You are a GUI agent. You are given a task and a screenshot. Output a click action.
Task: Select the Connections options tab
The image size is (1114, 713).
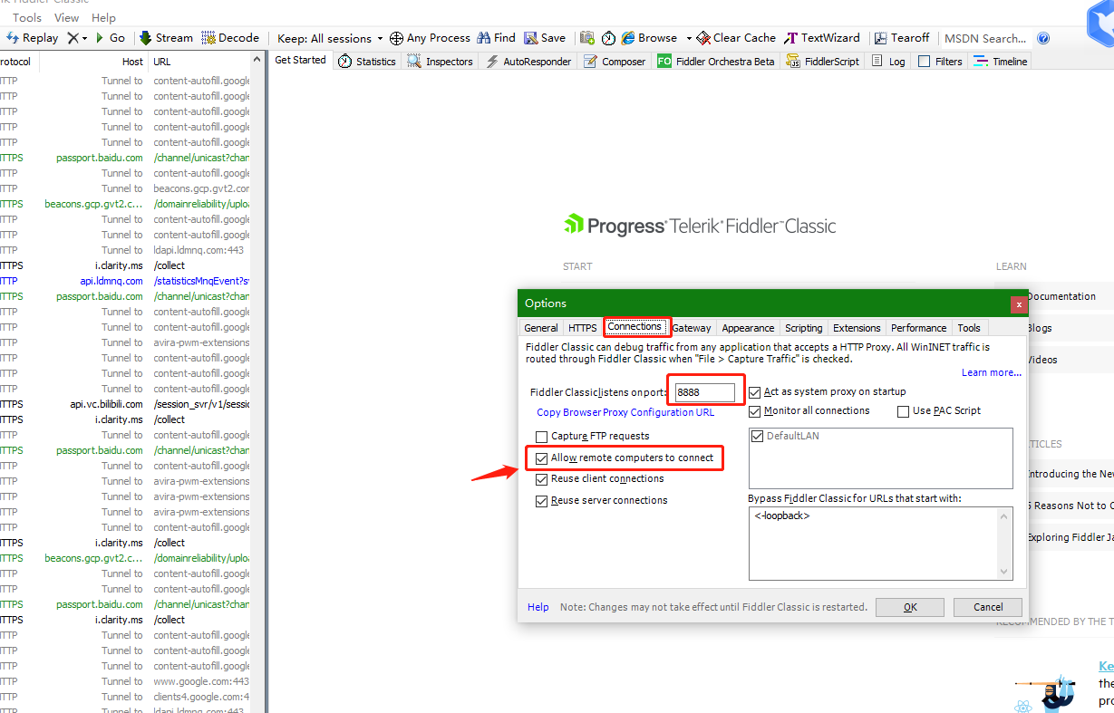point(634,327)
